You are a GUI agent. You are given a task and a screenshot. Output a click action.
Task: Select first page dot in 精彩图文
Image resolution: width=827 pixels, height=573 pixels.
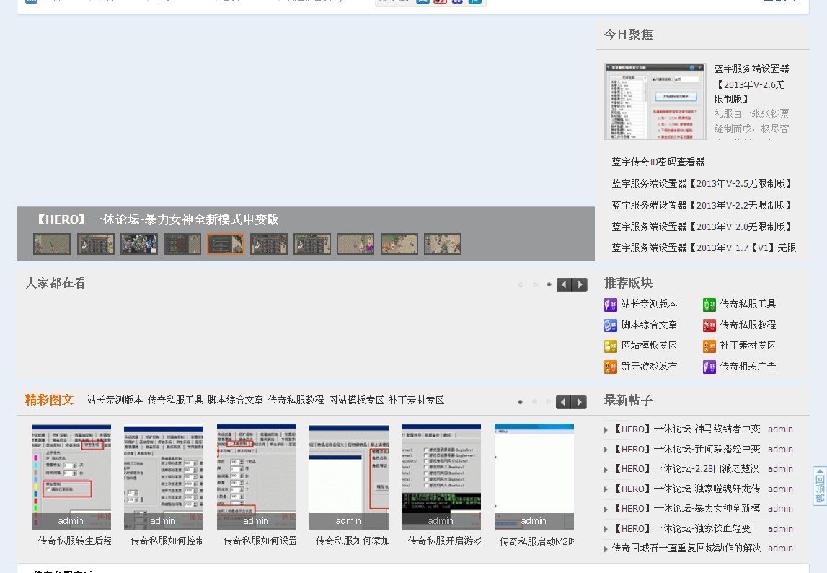click(x=520, y=402)
